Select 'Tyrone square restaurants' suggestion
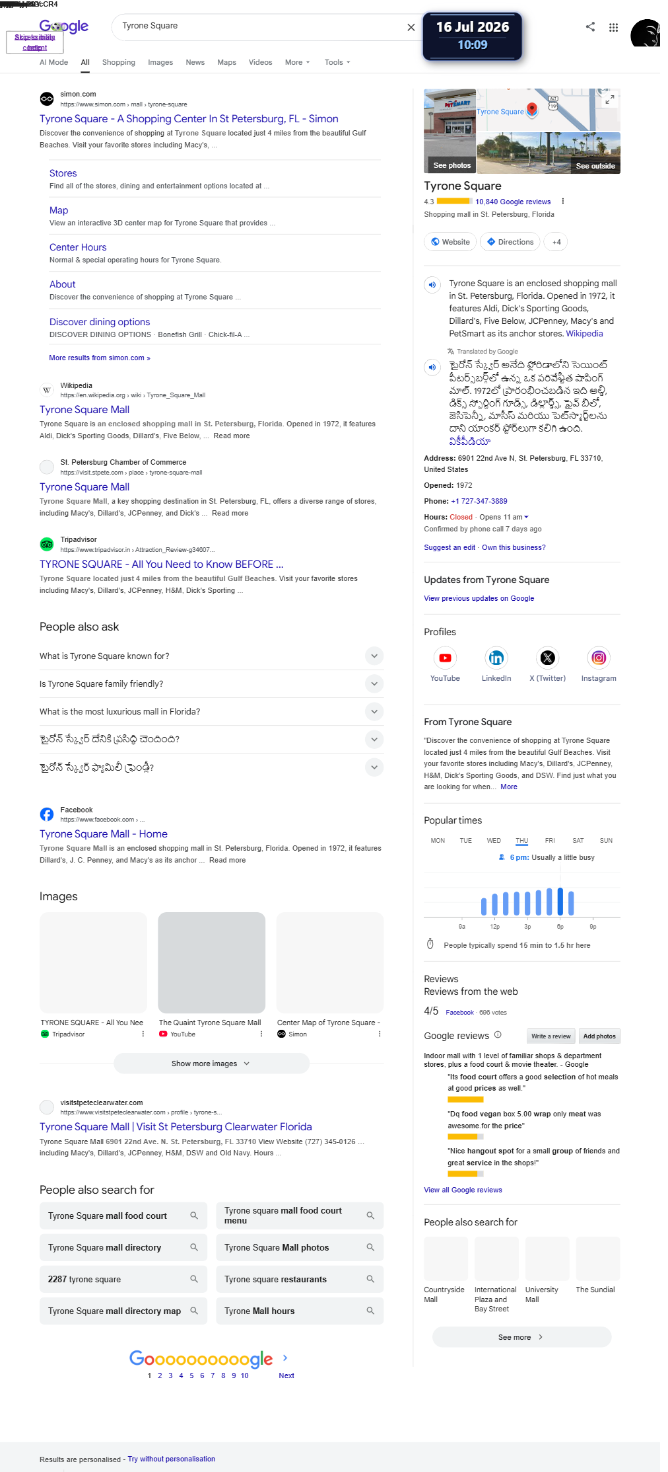This screenshot has height=1472, width=668. pos(300,1279)
